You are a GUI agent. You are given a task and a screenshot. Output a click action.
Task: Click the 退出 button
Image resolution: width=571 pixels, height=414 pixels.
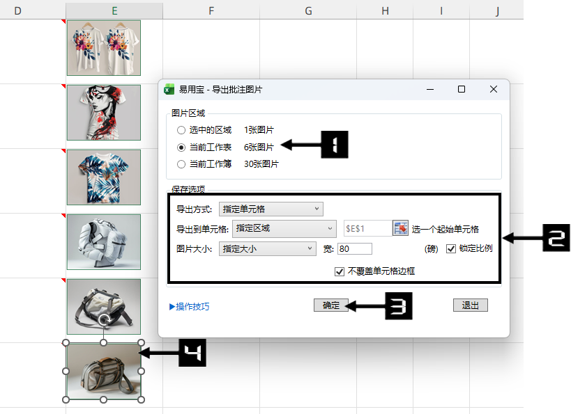tap(470, 305)
